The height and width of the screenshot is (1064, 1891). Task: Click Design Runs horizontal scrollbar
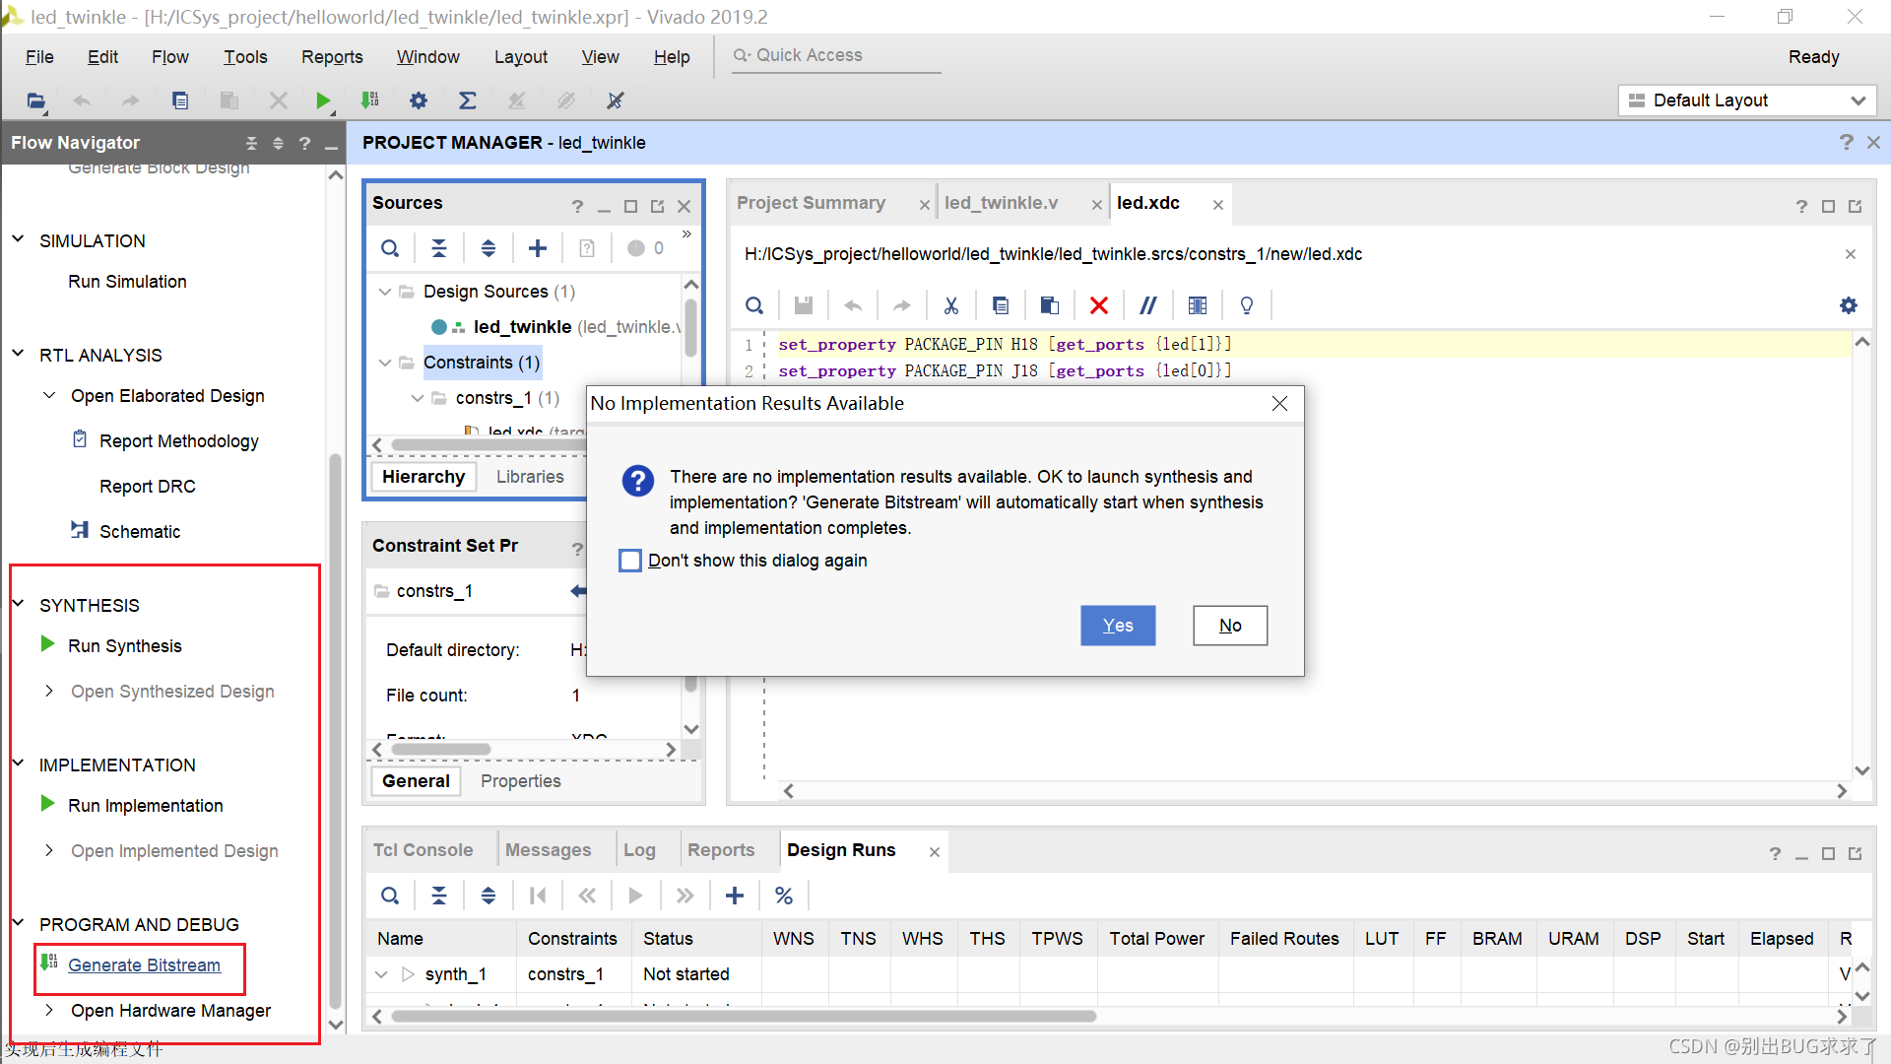coord(744,1016)
